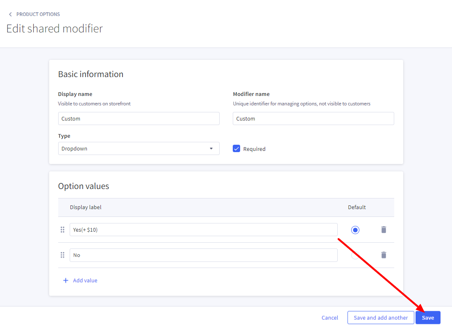The width and height of the screenshot is (452, 328).
Task: Click the "Yes(+ $10)" display label field
Action: [204, 230]
